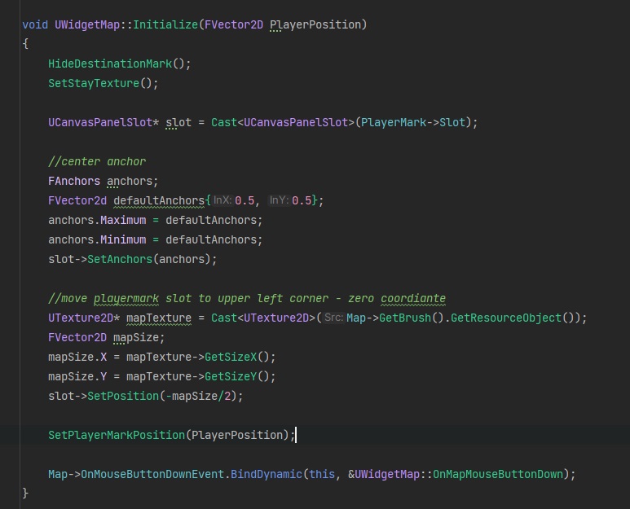
Task: Click the SetAnchors method call
Action: point(120,259)
